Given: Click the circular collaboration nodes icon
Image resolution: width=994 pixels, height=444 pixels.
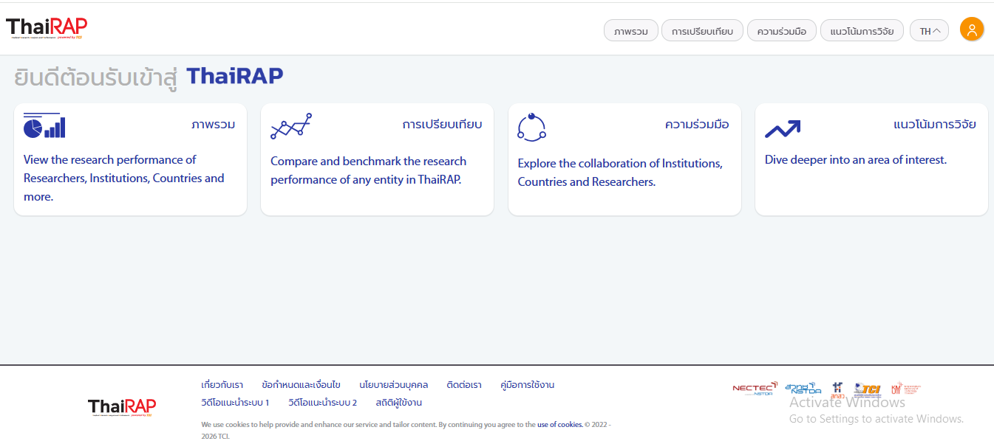Looking at the screenshot, I should 531,128.
